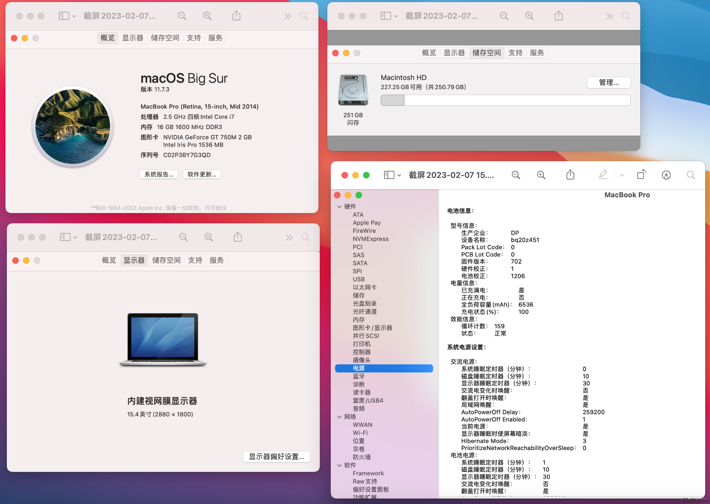Viewport: 710px width, 504px height.
Task: Zoom in on the battery info screenshot
Action: (x=541, y=175)
